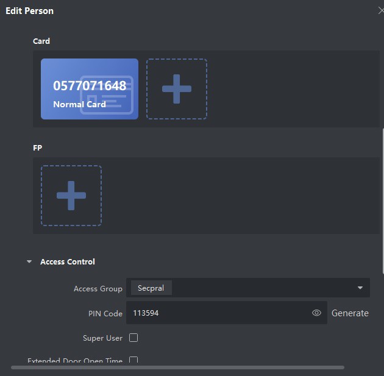The height and width of the screenshot is (376, 384).
Task: Click the Access Control section heading
Action: tap(68, 262)
